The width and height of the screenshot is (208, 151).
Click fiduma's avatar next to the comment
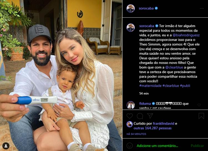[x=131, y=105]
